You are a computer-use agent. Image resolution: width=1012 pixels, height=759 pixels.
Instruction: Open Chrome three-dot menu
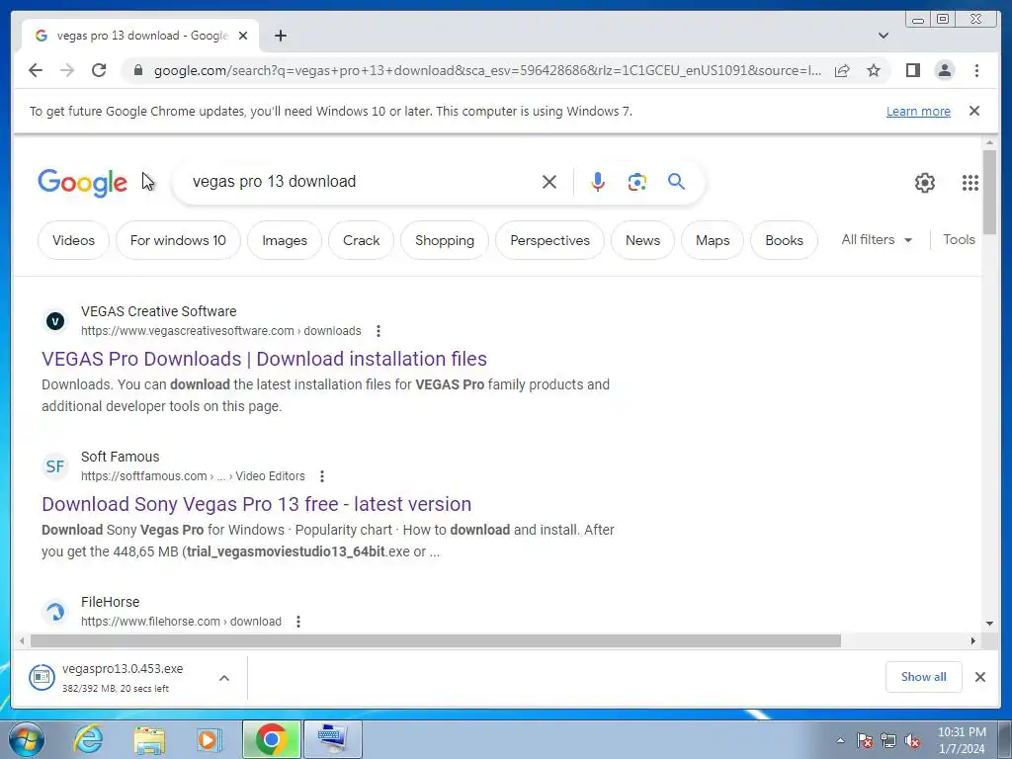tap(976, 70)
